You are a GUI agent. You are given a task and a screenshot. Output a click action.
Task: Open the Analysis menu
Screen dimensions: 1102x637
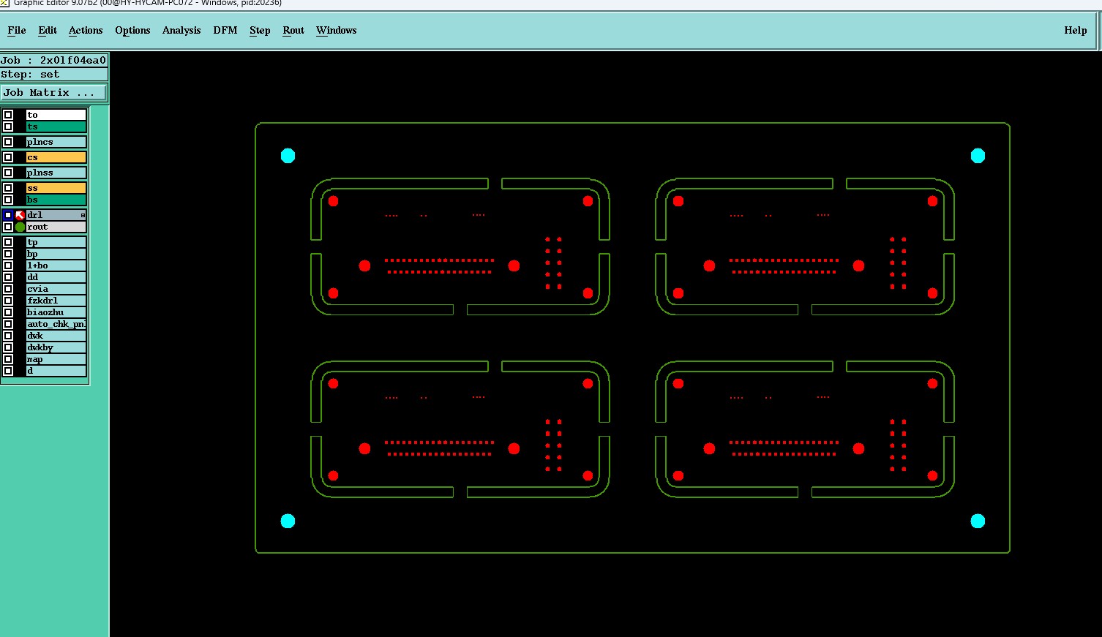[x=181, y=30]
